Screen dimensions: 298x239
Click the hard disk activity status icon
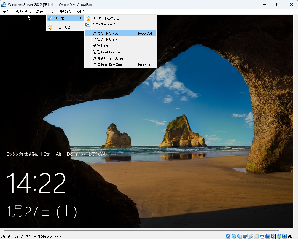coord(228,236)
